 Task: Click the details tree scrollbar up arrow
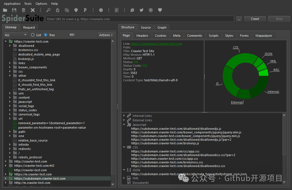point(284,115)
